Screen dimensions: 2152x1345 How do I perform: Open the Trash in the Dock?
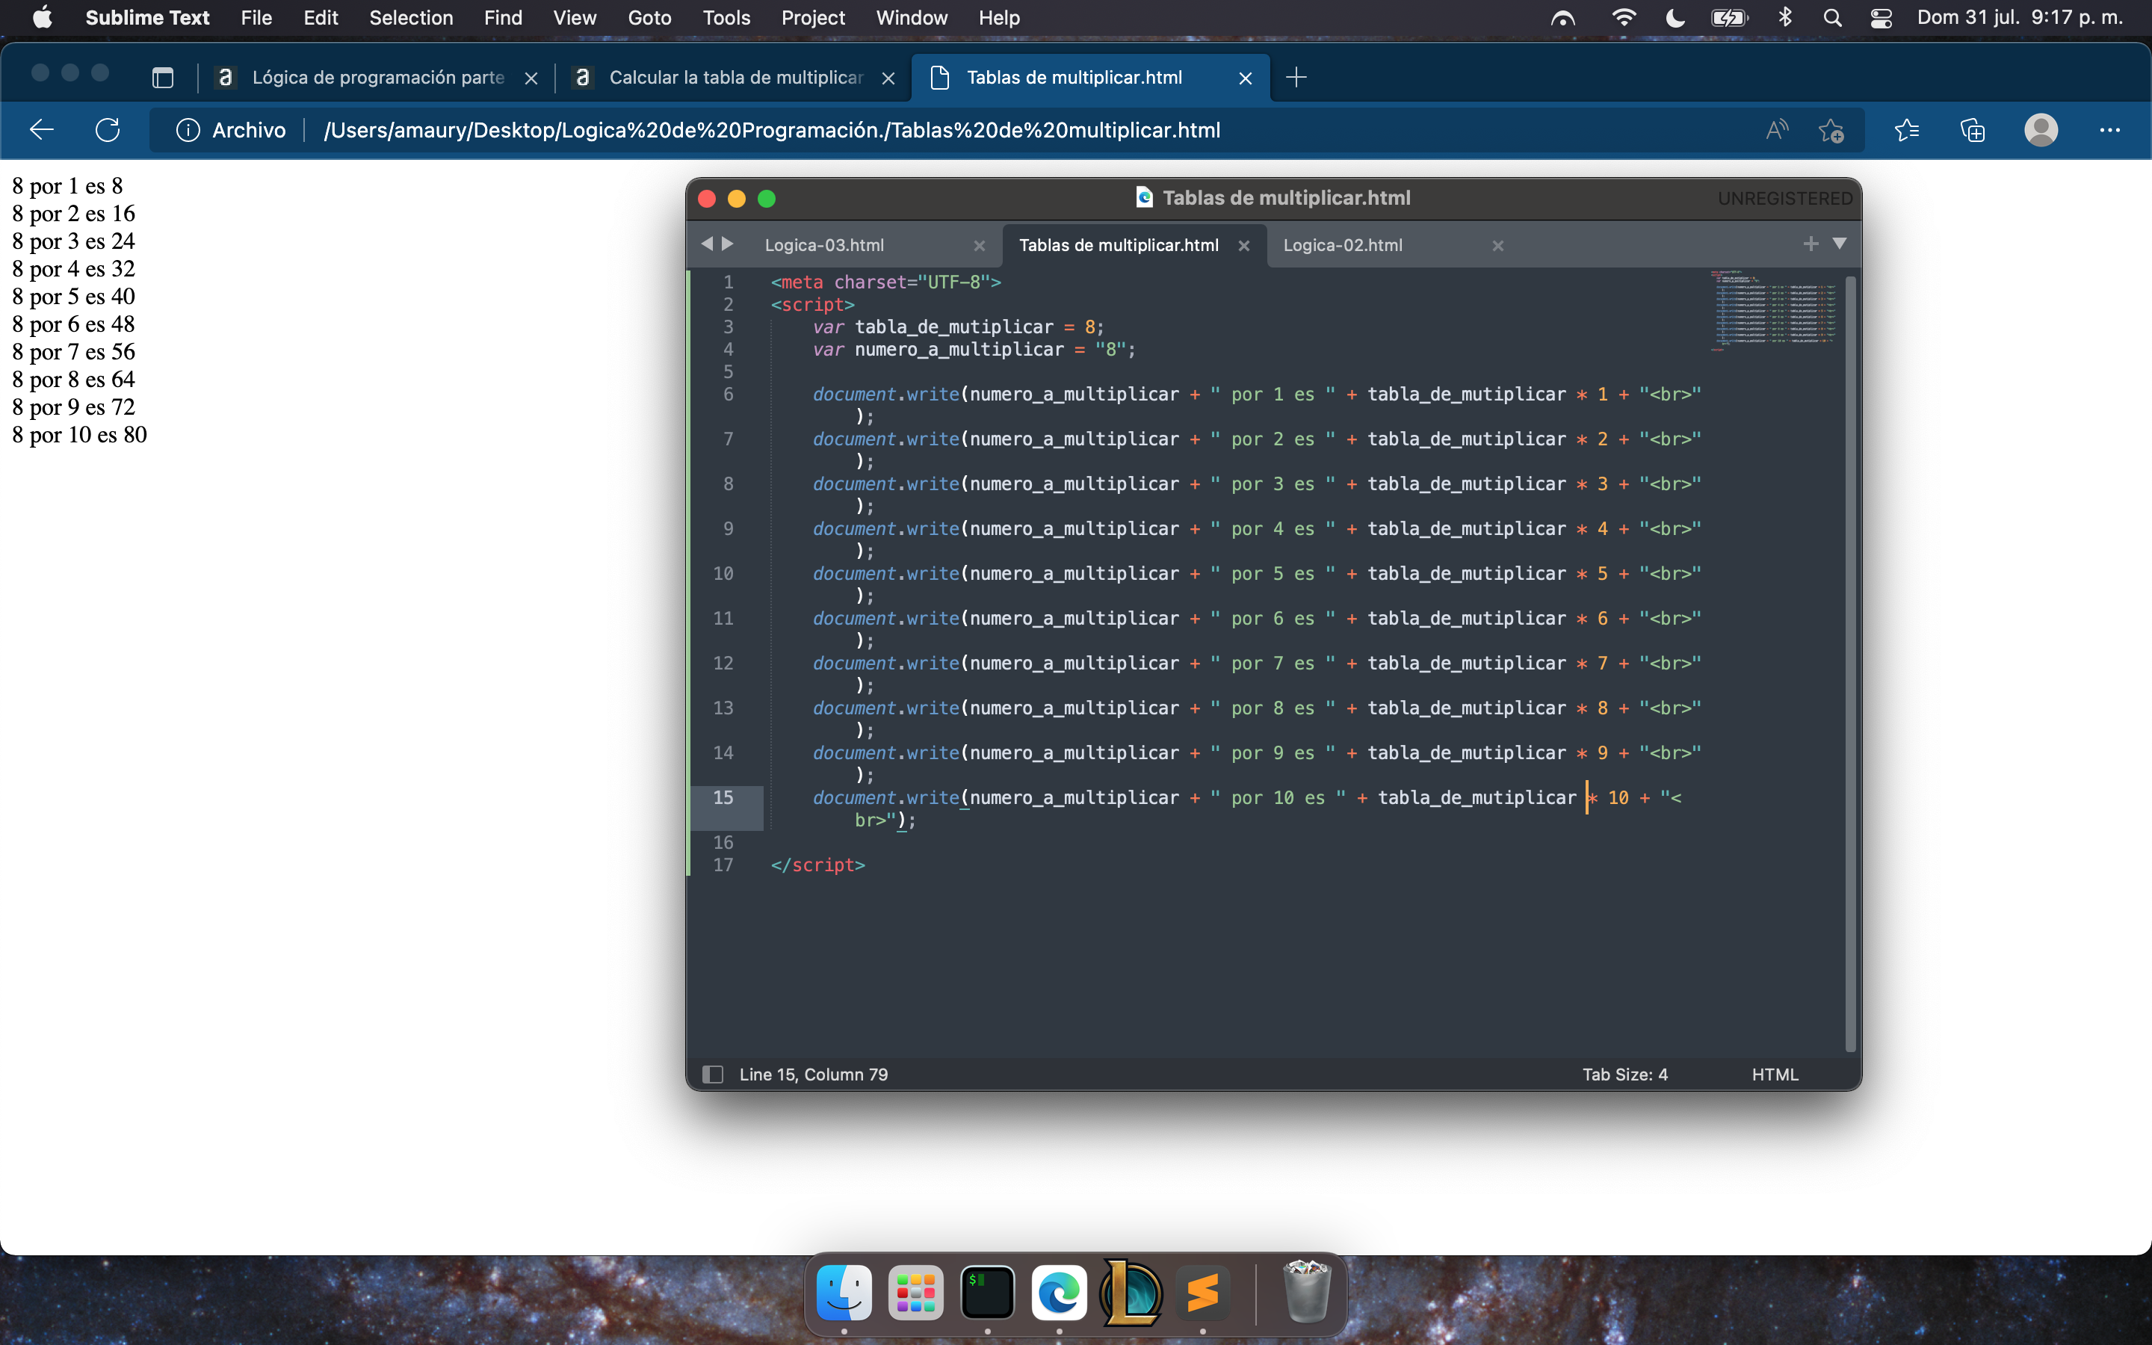[x=1307, y=1292]
